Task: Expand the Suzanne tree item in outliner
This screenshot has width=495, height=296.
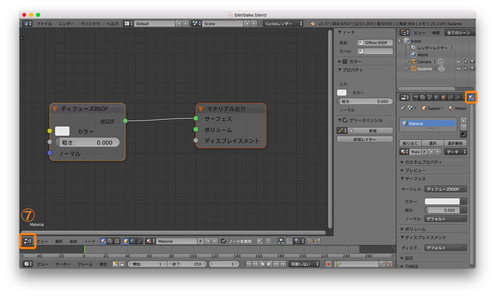Action: tap(406, 68)
